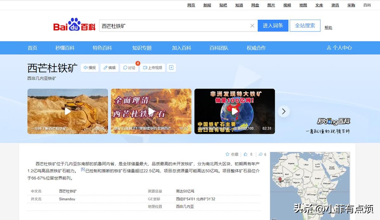
Task: Toggle the thumbs-up like icon
Action: pyautogui.click(x=245, y=154)
